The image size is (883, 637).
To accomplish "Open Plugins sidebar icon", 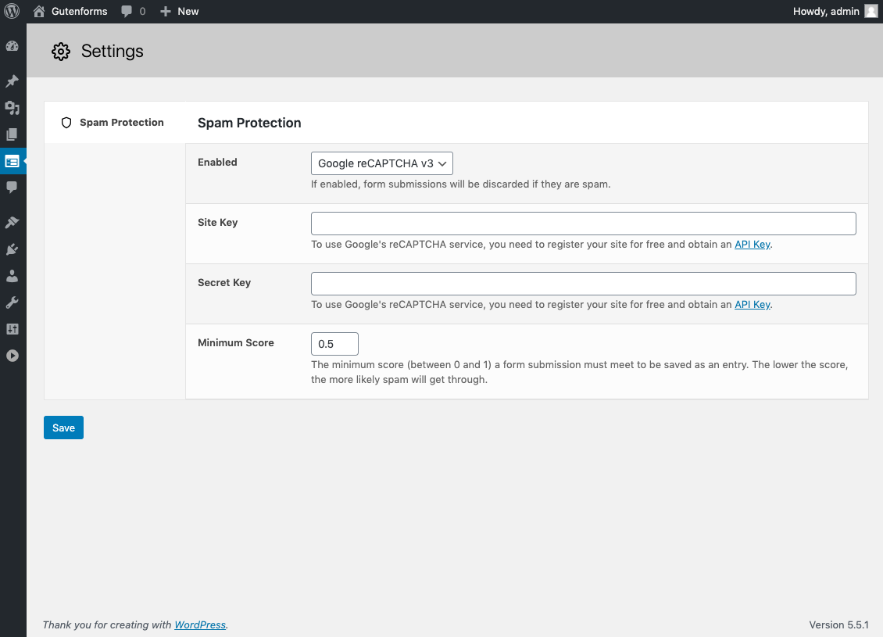I will coord(12,249).
